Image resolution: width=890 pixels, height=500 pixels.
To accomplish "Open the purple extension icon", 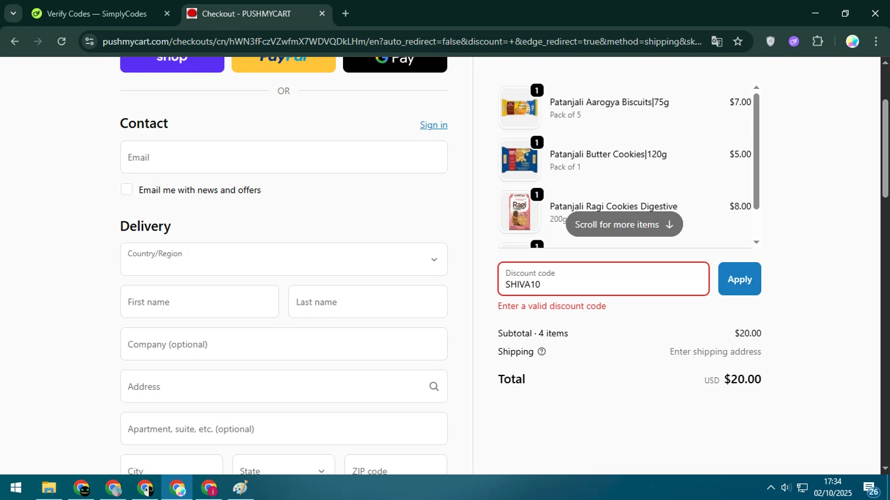I will coord(794,42).
